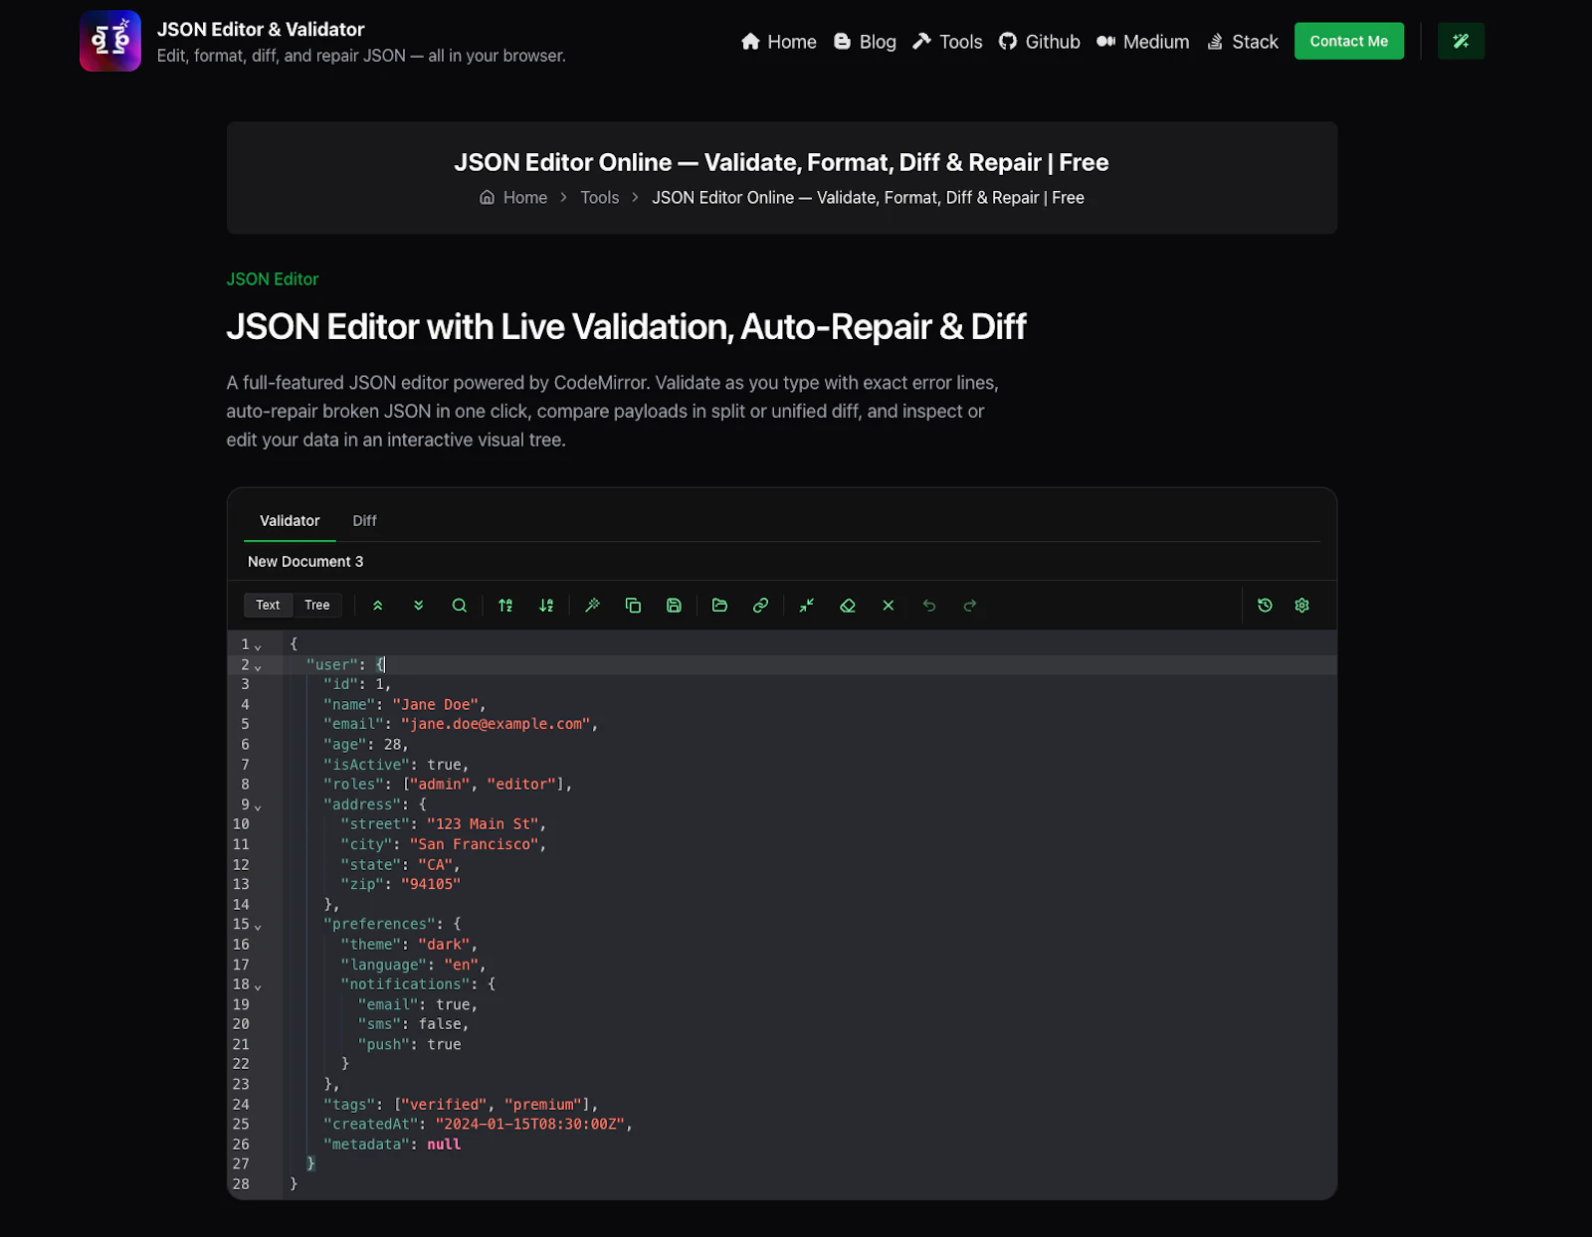This screenshot has width=1592, height=1237.
Task: Redo with the curved right arrow icon
Action: coord(970,606)
